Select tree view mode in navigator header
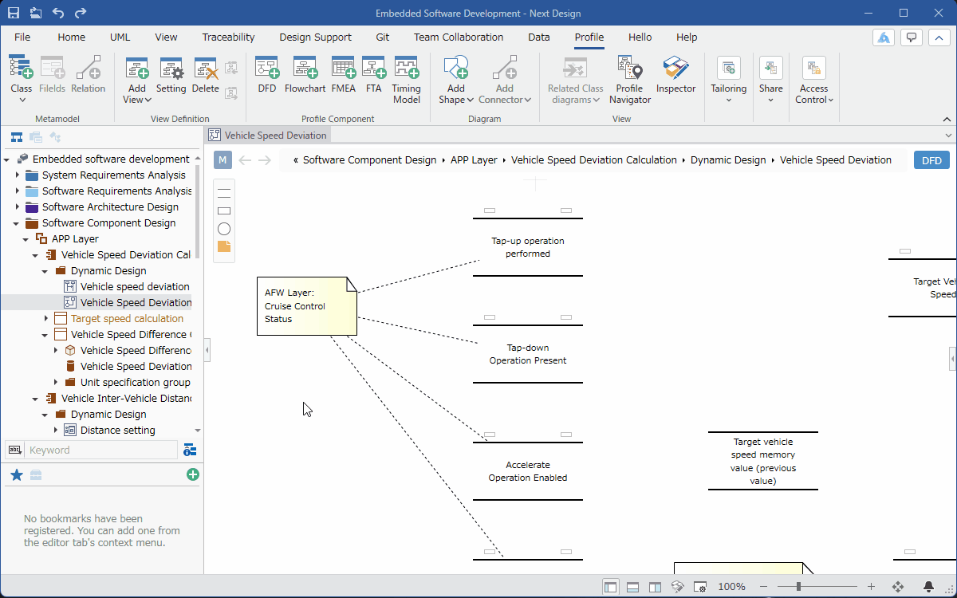Viewport: 957px width, 598px height. pos(16,137)
